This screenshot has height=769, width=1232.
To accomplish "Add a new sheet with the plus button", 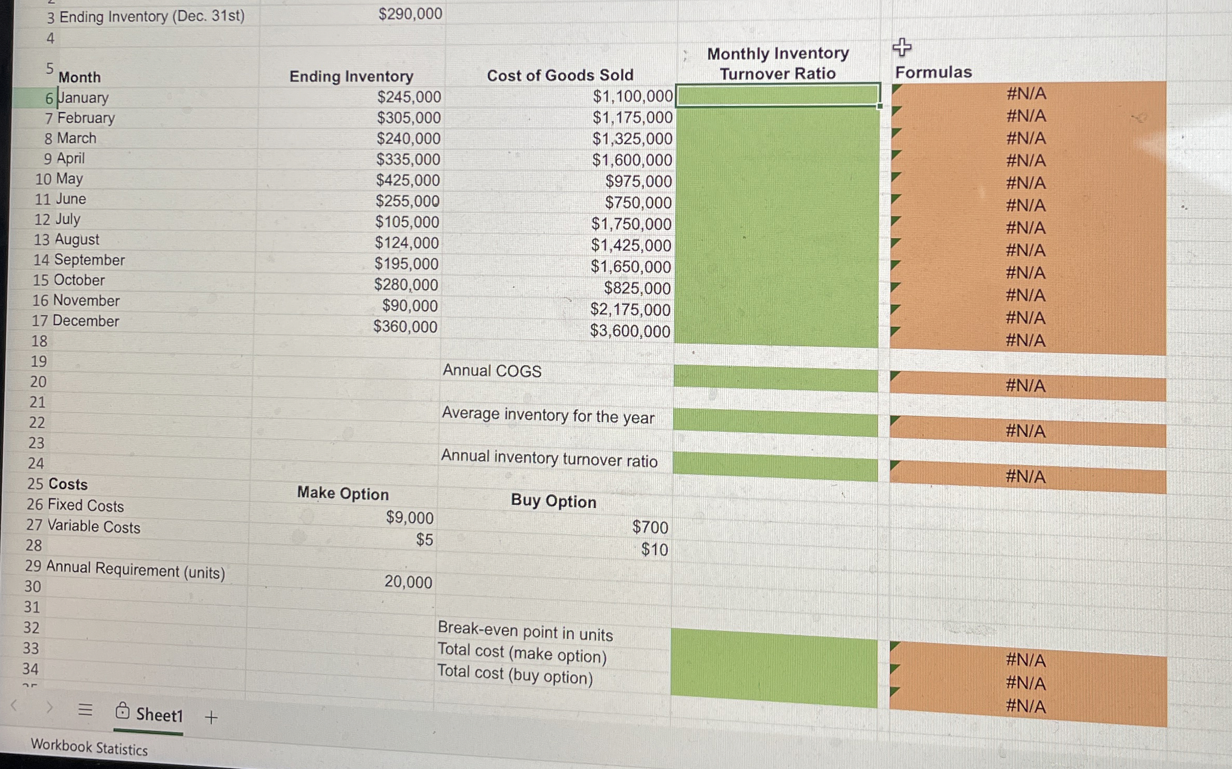I will 211,717.
